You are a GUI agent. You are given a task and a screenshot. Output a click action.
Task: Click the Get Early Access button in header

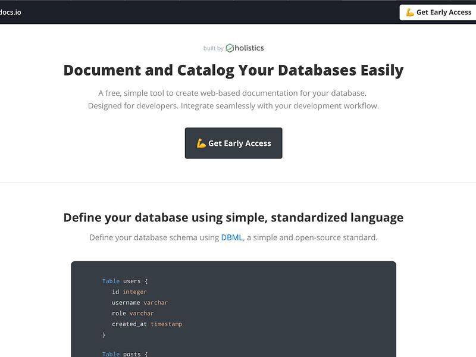tap(438, 12)
